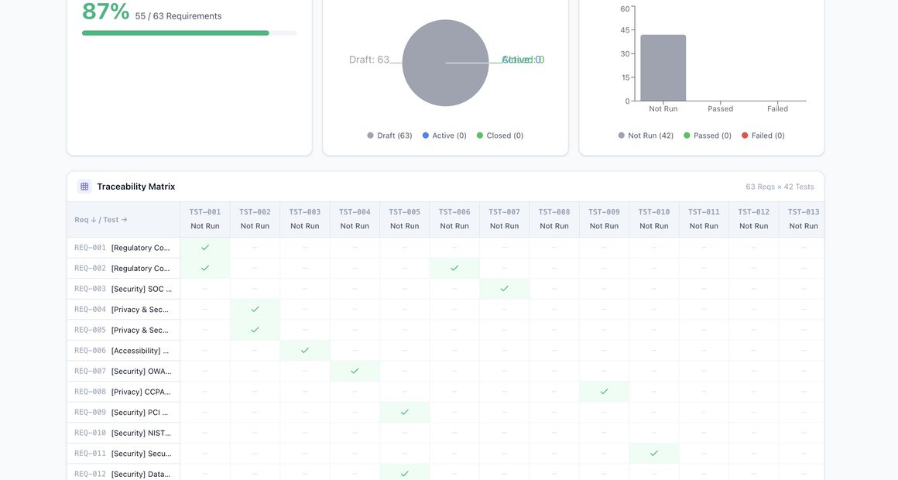Open the REQ-010 requirement row label

[x=123, y=433]
